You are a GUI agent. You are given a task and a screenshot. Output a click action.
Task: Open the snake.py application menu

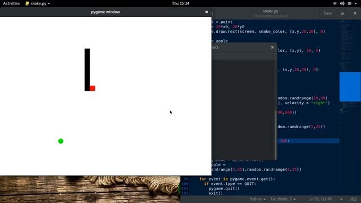pyautogui.click(x=38, y=3)
